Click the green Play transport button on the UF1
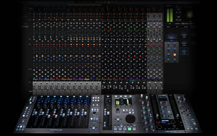217x136 pixels. coord(130,129)
